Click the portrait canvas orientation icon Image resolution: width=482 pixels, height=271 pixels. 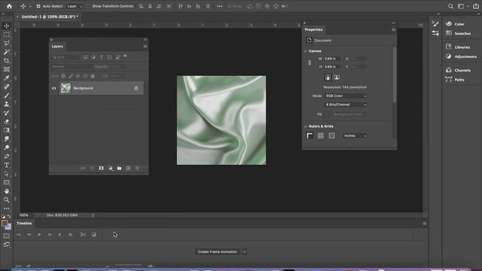[x=328, y=78]
